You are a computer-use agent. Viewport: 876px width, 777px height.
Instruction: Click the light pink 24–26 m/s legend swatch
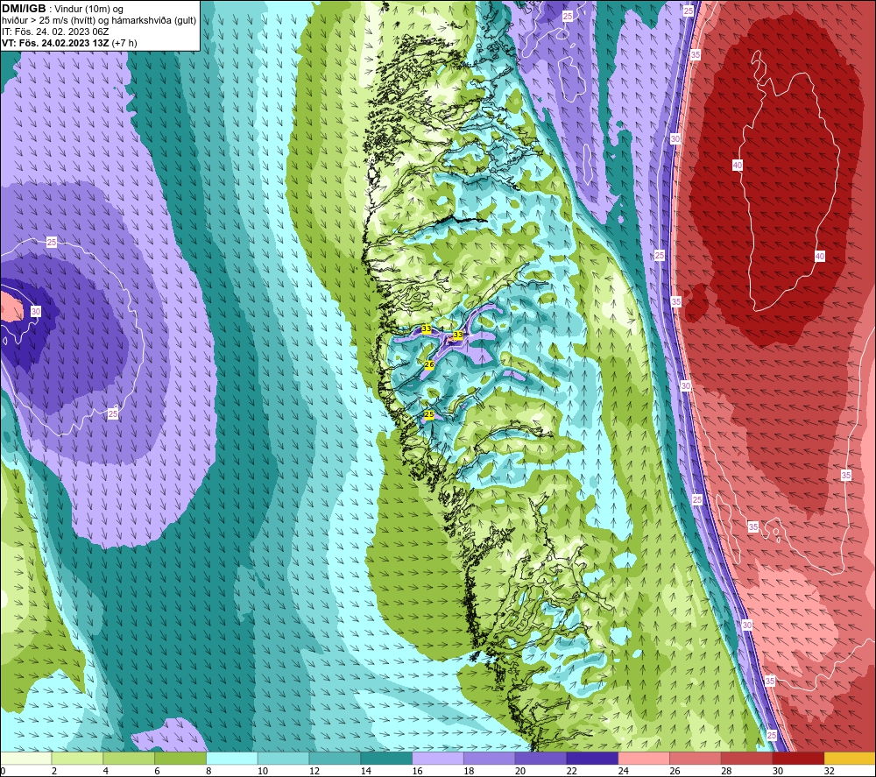click(x=644, y=758)
